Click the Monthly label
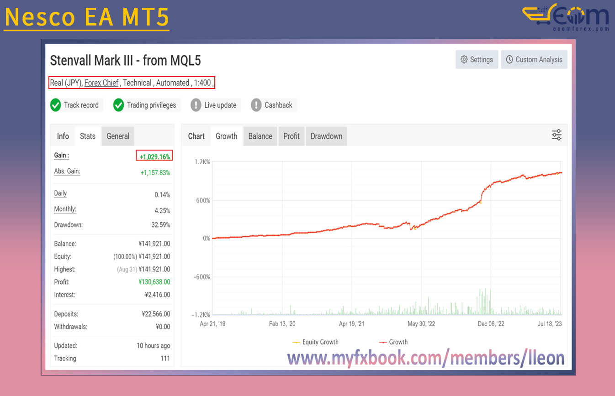615x396 pixels. (65, 209)
